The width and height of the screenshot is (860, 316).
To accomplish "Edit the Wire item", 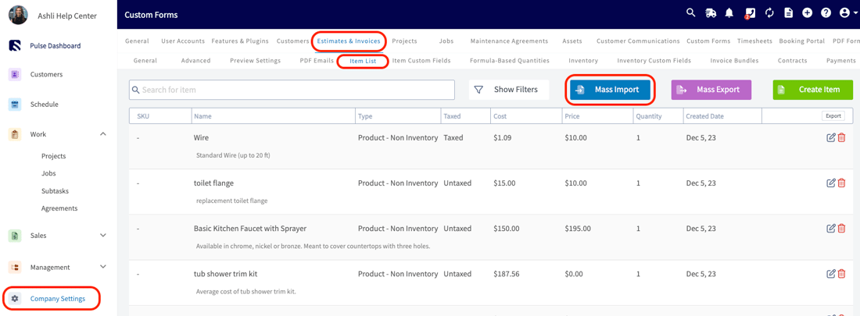I will point(830,137).
